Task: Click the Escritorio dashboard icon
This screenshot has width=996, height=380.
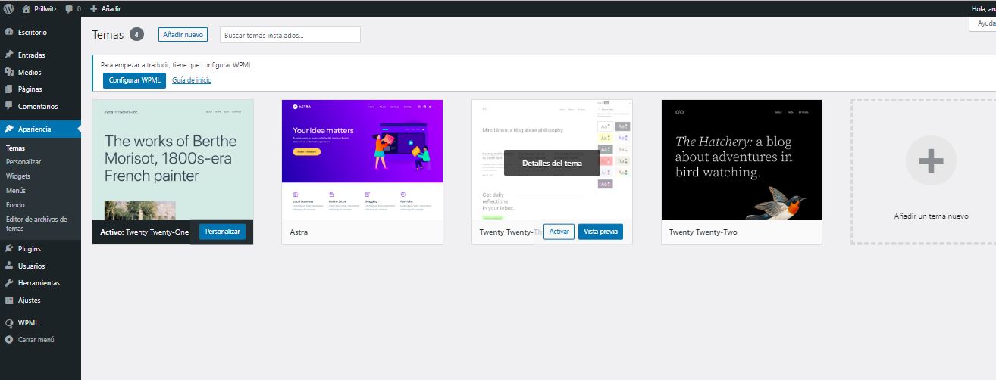Action: coord(8,33)
